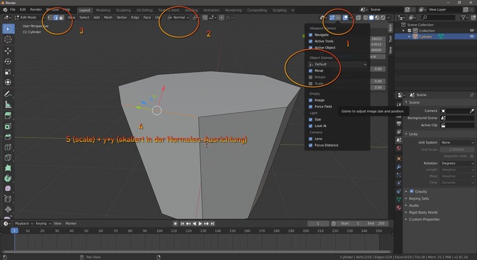Uncheck the Navigate gizmo checkbox
Screen dimensions: 477x260
[x=310, y=35]
